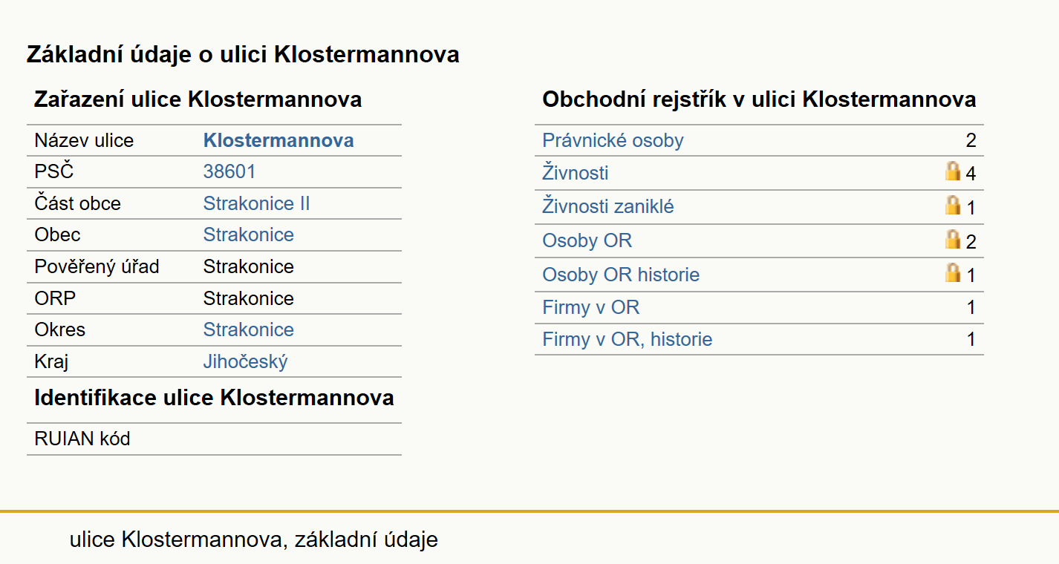Open the Jihočeský region link
Image resolution: width=1059 pixels, height=564 pixels.
coord(246,361)
